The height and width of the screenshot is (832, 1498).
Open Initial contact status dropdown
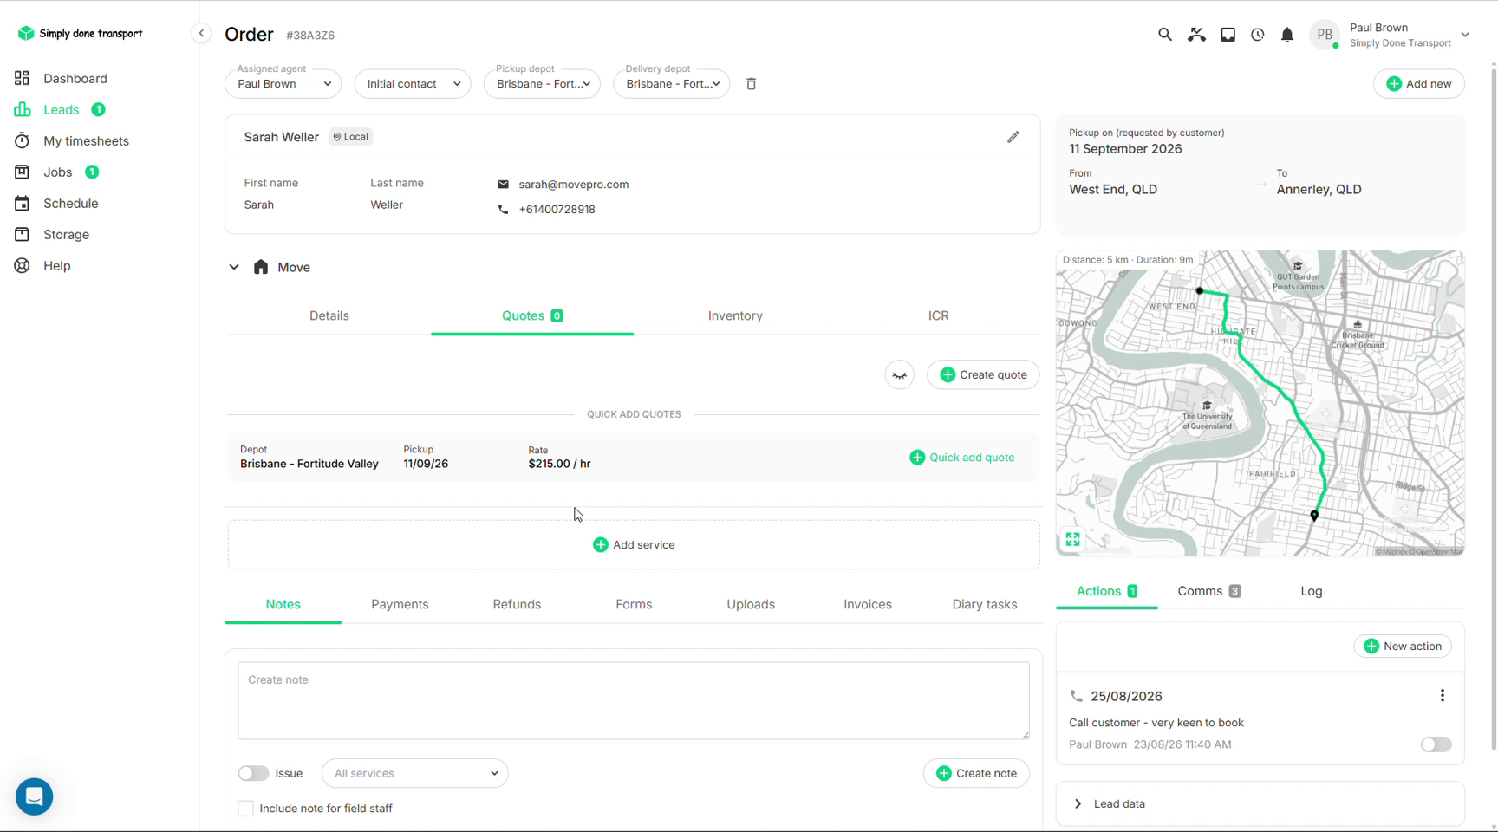[413, 84]
